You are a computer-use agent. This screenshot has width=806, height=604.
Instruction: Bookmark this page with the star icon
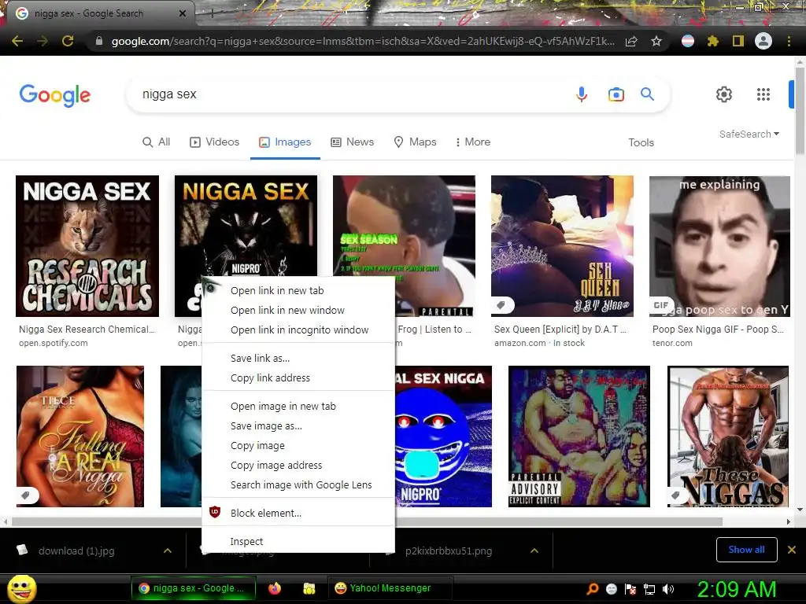[656, 41]
